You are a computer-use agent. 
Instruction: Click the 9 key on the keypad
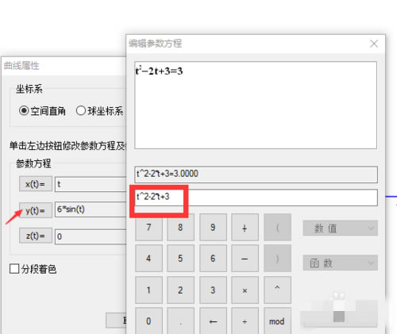click(213, 227)
